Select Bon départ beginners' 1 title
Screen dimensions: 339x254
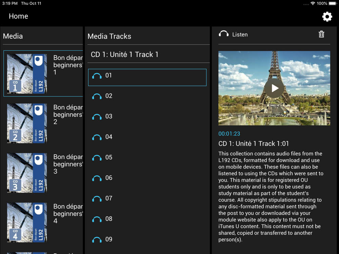tap(68, 65)
